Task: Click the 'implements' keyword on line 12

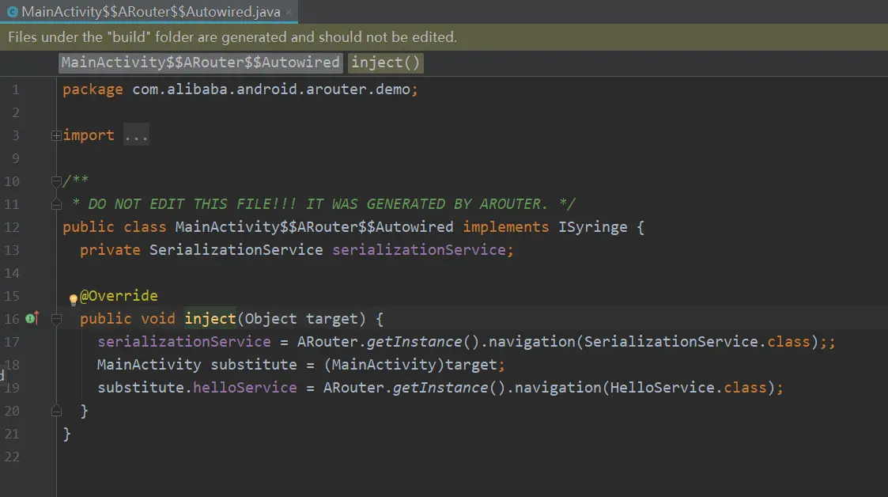Action: tap(506, 227)
